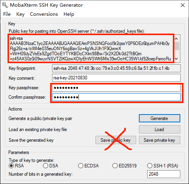This screenshot has height=184, width=189.
Task: Open the Key menu
Action: click(x=20, y=14)
